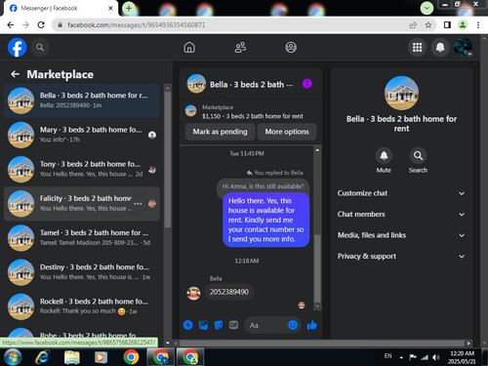The width and height of the screenshot is (488, 366).
Task: Open Tamel conversation in Marketplace list
Action: pos(82,238)
